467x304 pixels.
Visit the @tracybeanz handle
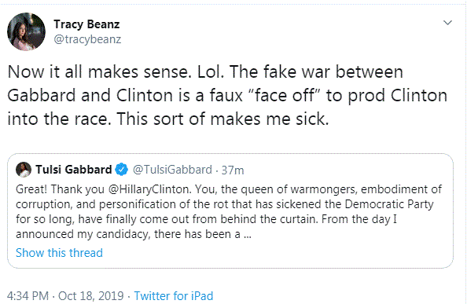[x=87, y=39]
